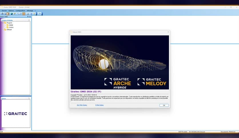Click the Prêt status text
This screenshot has height=138, width=239.
coord(1,132)
